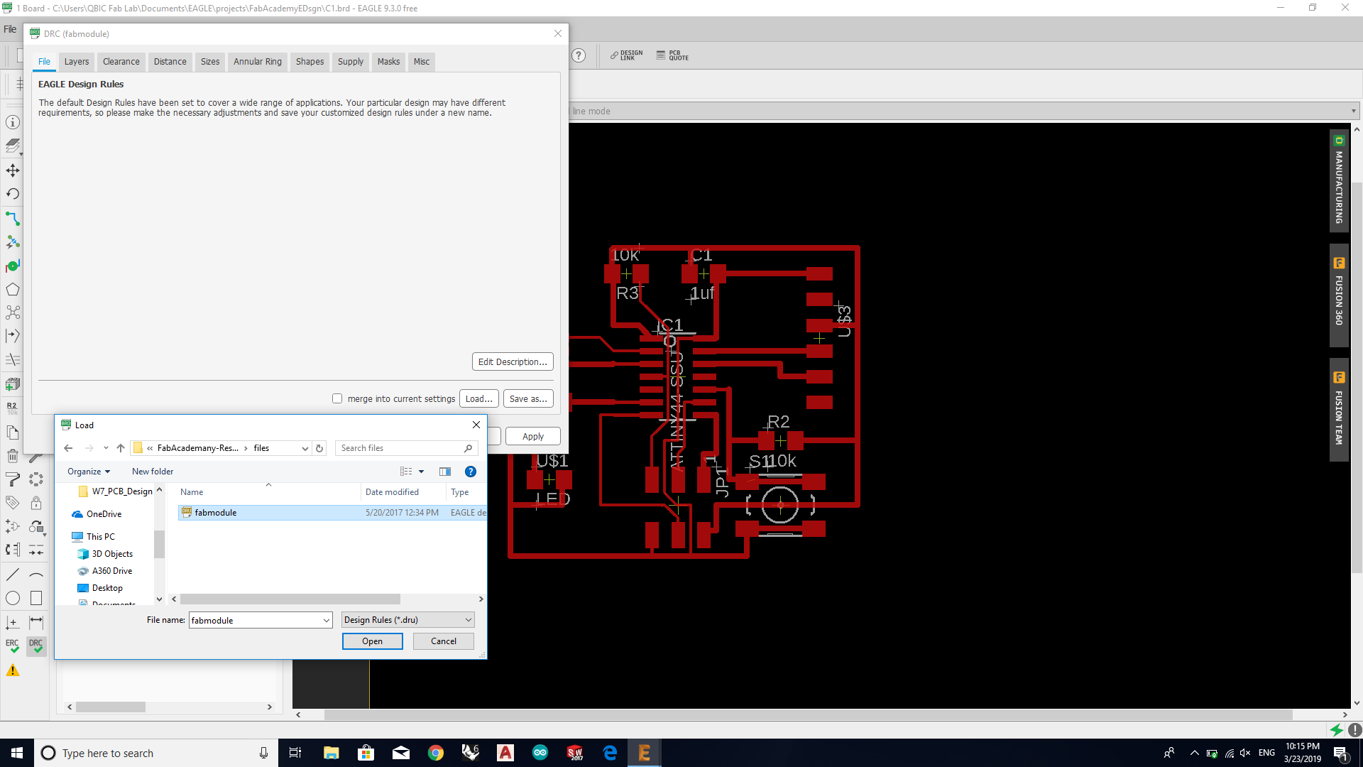Select the Move tool in left toolbar
Viewport: 1363px width, 767px height.
(x=13, y=170)
